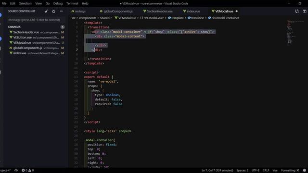Click the .modal-container selector line
Screen dimensions: 308x173
click(x=100, y=140)
